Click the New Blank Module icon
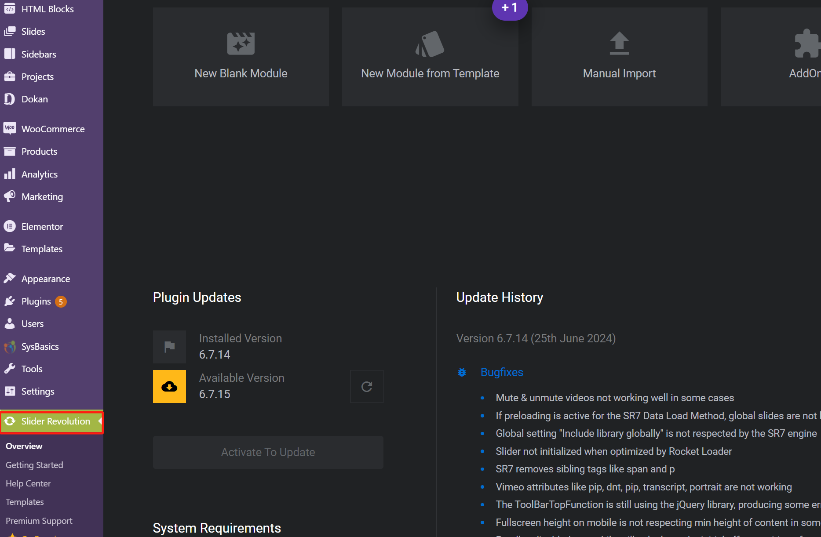 click(x=241, y=44)
